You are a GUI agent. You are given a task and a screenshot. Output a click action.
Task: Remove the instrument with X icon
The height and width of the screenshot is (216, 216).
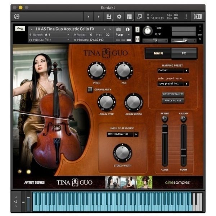coord(200,26)
